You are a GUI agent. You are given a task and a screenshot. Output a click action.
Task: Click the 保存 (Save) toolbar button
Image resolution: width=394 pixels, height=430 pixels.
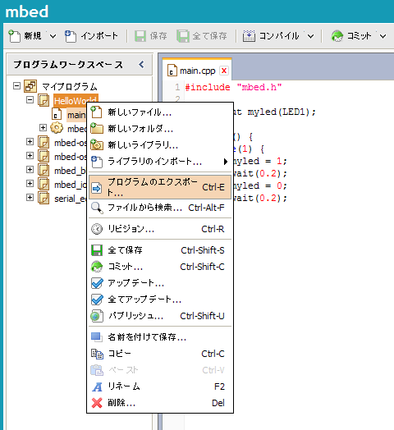151,36
